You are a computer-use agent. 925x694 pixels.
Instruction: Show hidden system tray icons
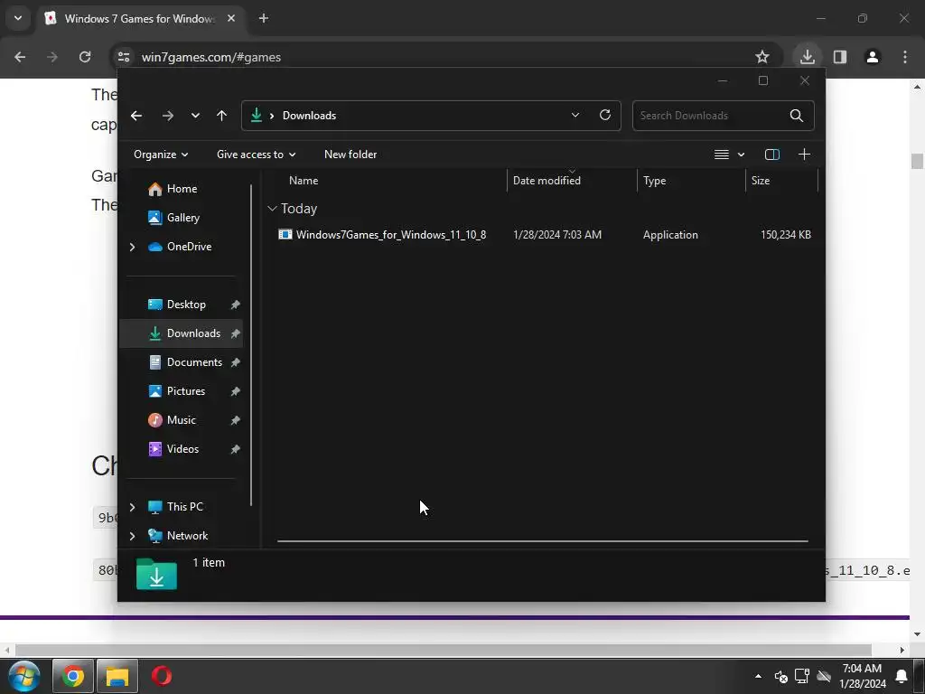[758, 676]
